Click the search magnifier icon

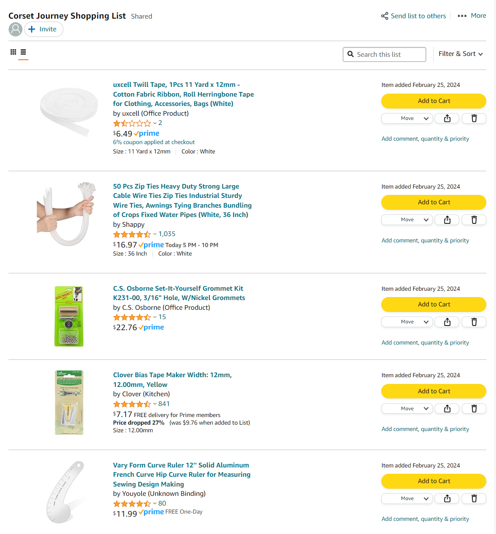351,54
